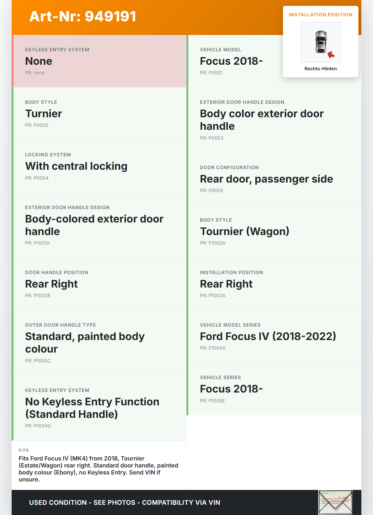Click the Focus 2018- vehicle model value
Image resolution: width=373 pixels, height=515 pixels.
click(231, 61)
